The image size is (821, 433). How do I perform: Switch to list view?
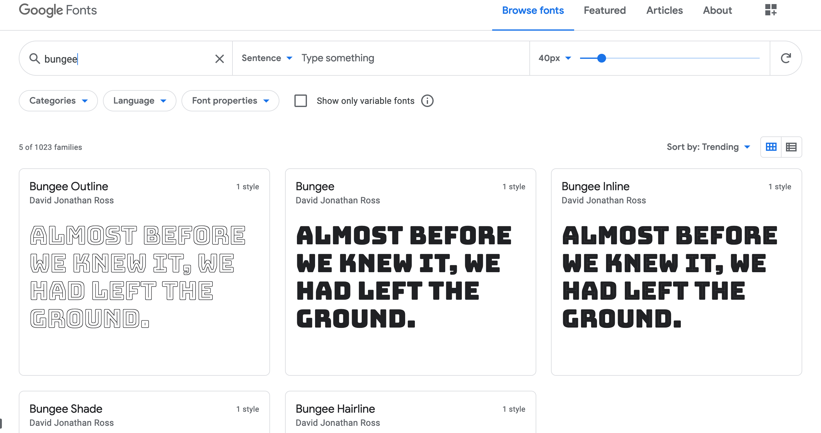pos(791,147)
